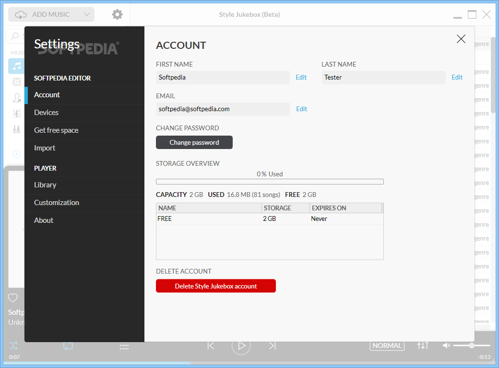The height and width of the screenshot is (368, 499).
Task: Click Delete Style Jukebox account button
Action: point(216,286)
